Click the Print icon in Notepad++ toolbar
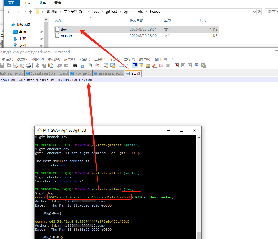Screen dimensions: 278x239 tap(28, 65)
